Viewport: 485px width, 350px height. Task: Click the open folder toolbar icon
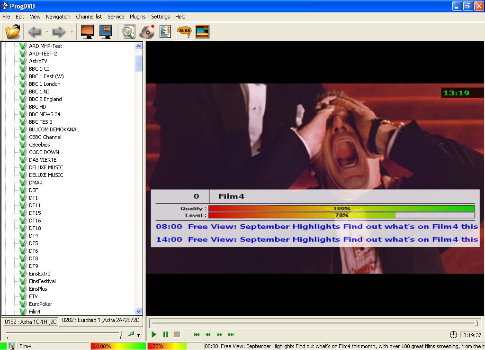tap(13, 32)
